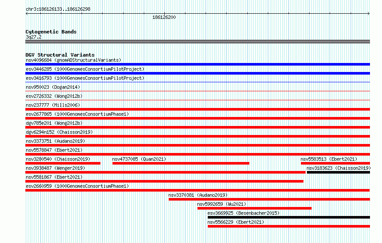The height and width of the screenshot is (243, 382).
Task: Select nsv950023 (Dogan2014) variant label
Action: coord(53,87)
